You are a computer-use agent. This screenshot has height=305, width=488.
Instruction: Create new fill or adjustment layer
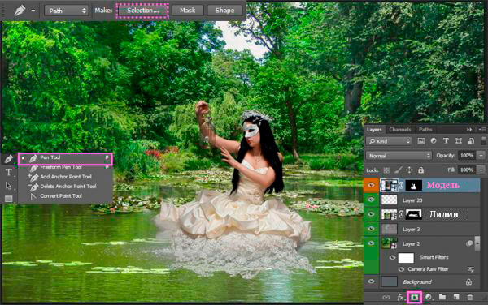pyautogui.click(x=429, y=297)
